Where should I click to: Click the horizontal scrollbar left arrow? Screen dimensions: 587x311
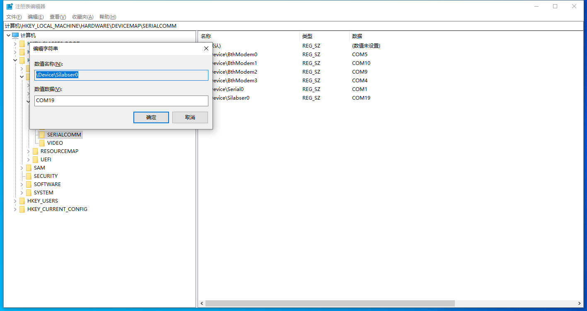[x=202, y=304]
